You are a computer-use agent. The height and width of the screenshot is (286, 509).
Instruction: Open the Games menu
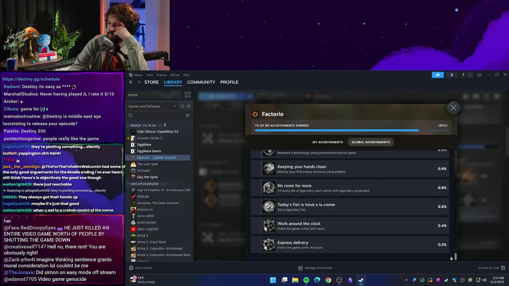[x=175, y=75]
